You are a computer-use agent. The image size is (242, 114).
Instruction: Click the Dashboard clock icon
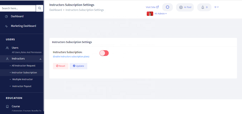pos(7,16)
